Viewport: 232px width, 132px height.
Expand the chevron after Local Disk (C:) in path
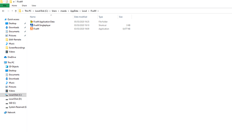(x=50, y=11)
